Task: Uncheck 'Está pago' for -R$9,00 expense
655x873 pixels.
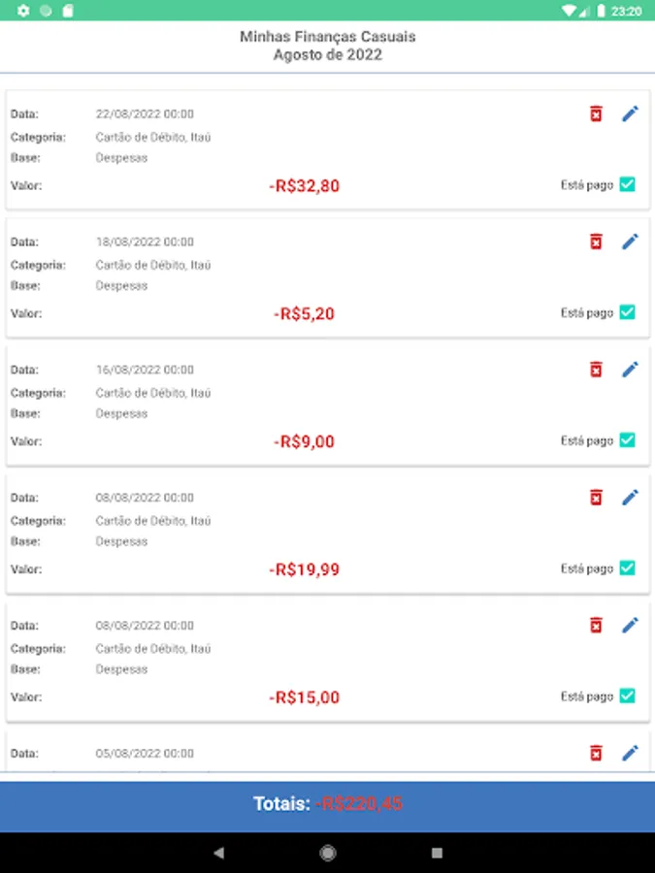Action: point(627,440)
